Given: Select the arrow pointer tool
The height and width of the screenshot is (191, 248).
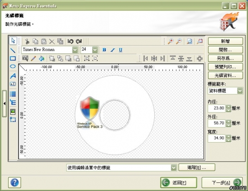Looking at the screenshot, I should click(x=13, y=41).
